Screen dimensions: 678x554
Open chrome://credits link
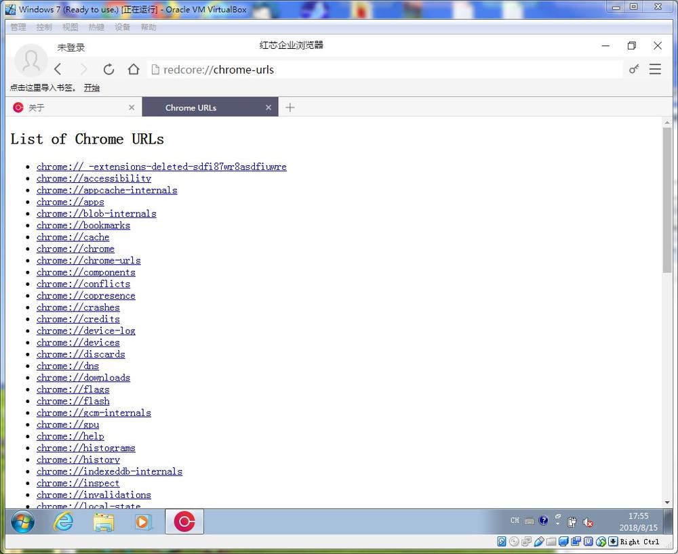point(78,319)
